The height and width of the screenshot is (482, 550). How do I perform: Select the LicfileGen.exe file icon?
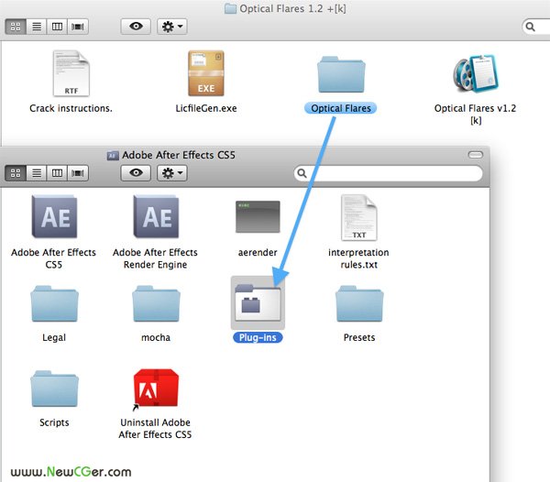pyautogui.click(x=206, y=73)
